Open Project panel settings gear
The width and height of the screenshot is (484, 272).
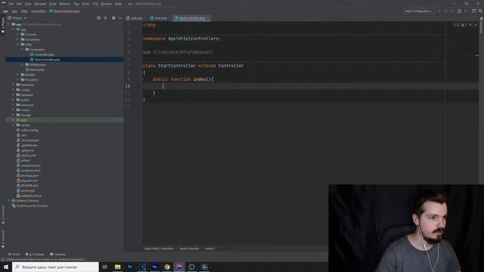(x=113, y=18)
